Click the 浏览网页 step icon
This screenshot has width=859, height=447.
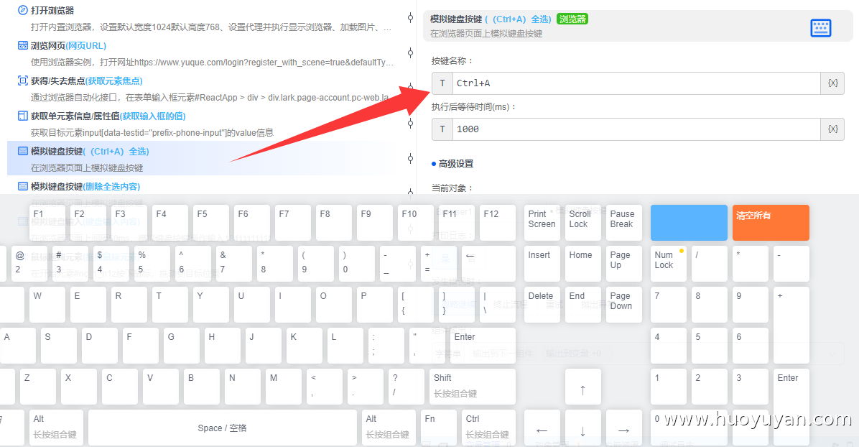[x=23, y=45]
